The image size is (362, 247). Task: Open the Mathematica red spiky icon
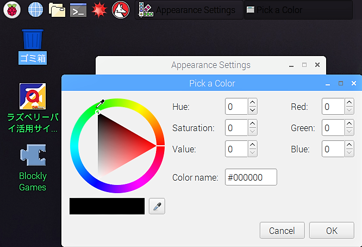(x=99, y=10)
